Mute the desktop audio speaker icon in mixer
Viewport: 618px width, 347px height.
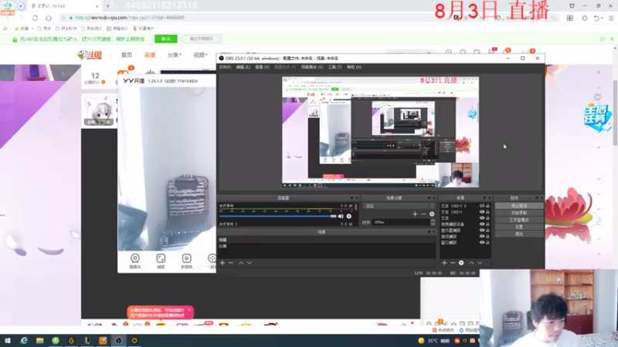point(341,216)
